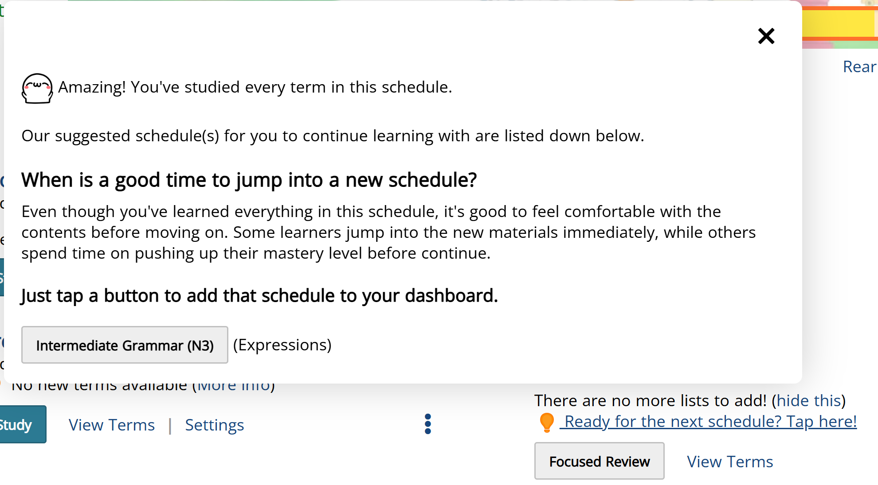
Task: Open the three-dot more options menu
Action: point(427,424)
